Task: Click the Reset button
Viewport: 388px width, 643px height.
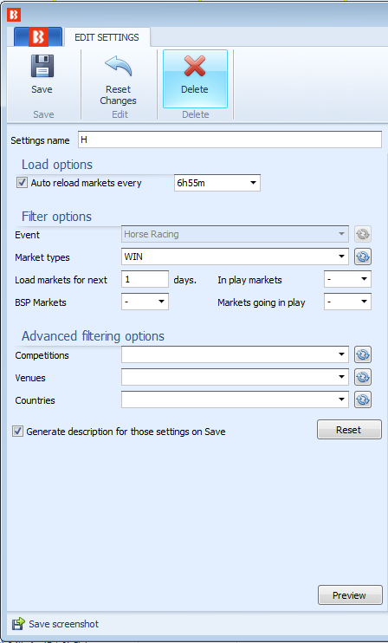Action: tap(349, 430)
